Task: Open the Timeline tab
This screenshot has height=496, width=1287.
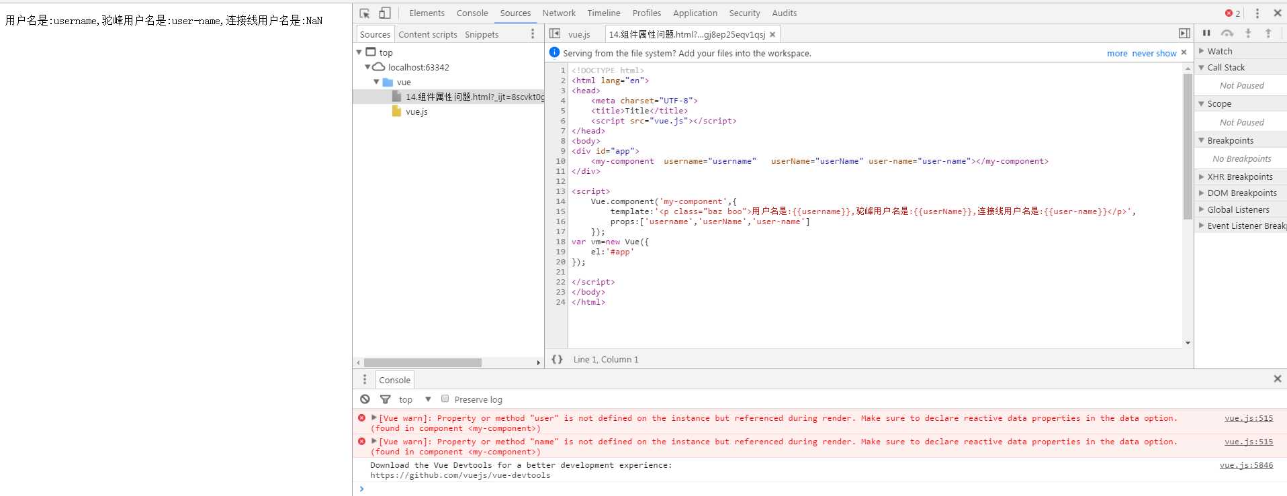Action: click(x=604, y=13)
